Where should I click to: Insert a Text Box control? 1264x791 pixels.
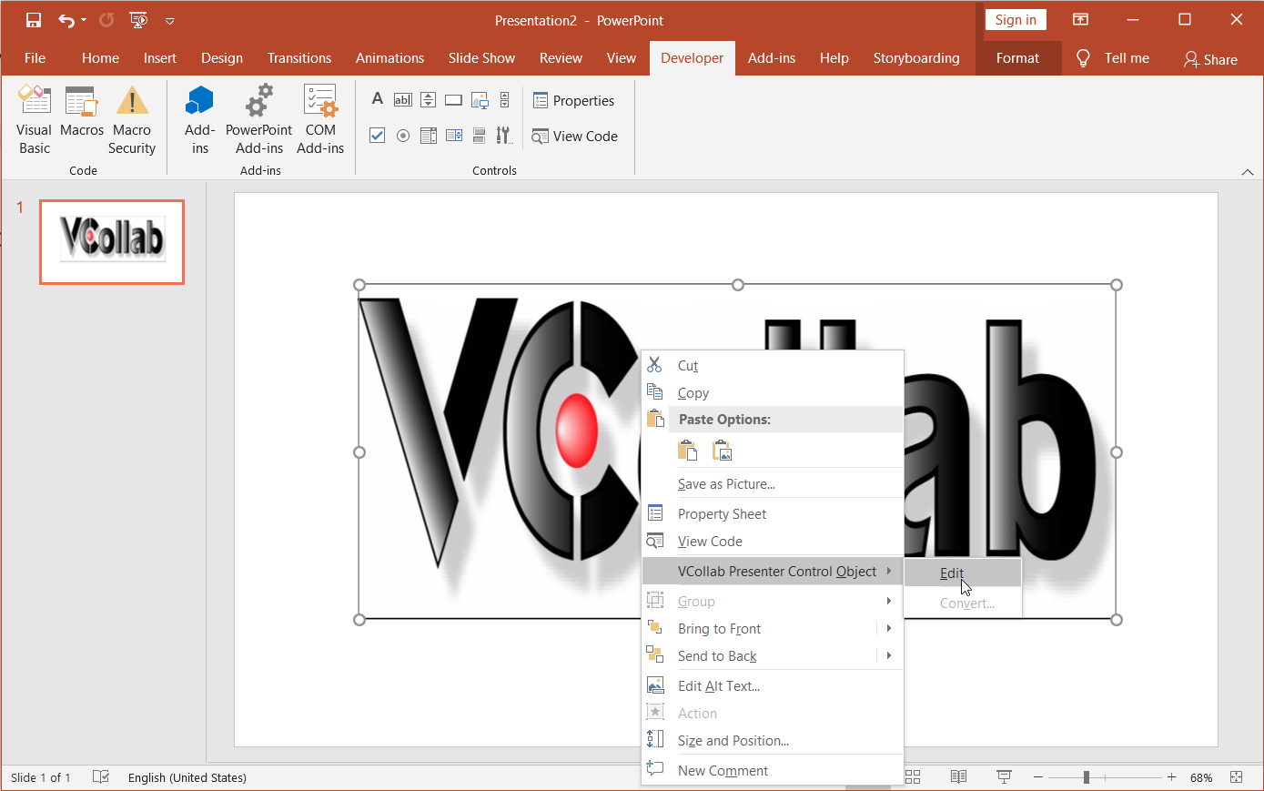tap(403, 100)
